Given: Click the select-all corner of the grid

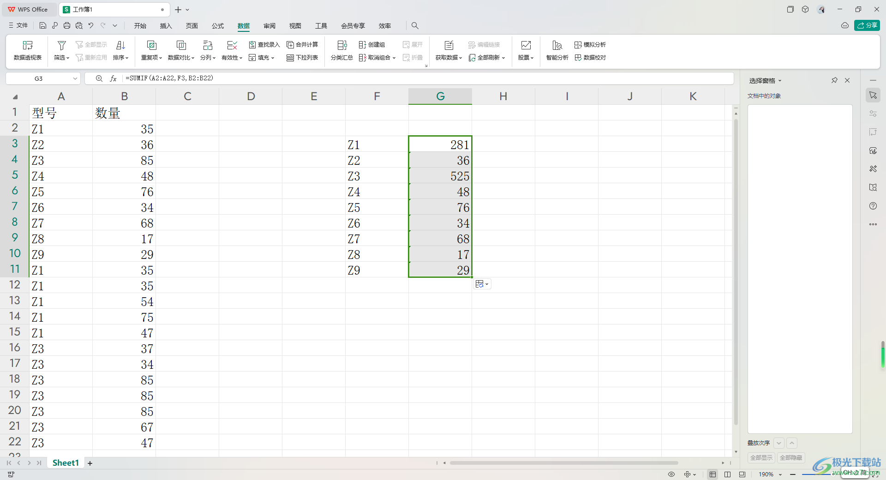Looking at the screenshot, I should point(15,96).
